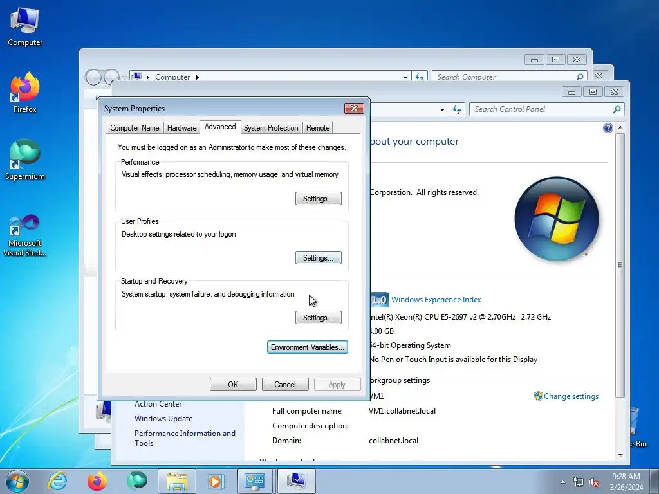The height and width of the screenshot is (494, 659).
Task: Click the Forward button in Computer window
Action: (x=111, y=77)
